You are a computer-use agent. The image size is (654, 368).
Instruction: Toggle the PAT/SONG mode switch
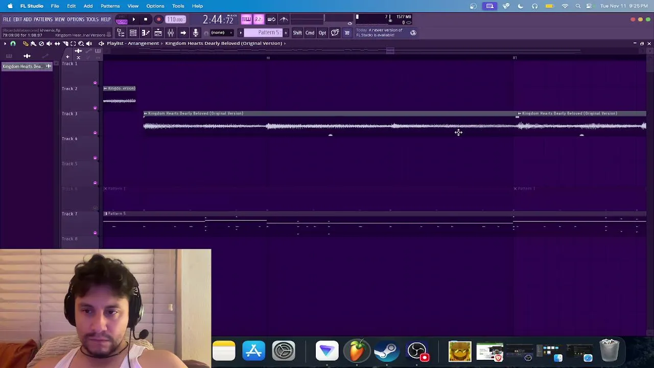[x=122, y=19]
